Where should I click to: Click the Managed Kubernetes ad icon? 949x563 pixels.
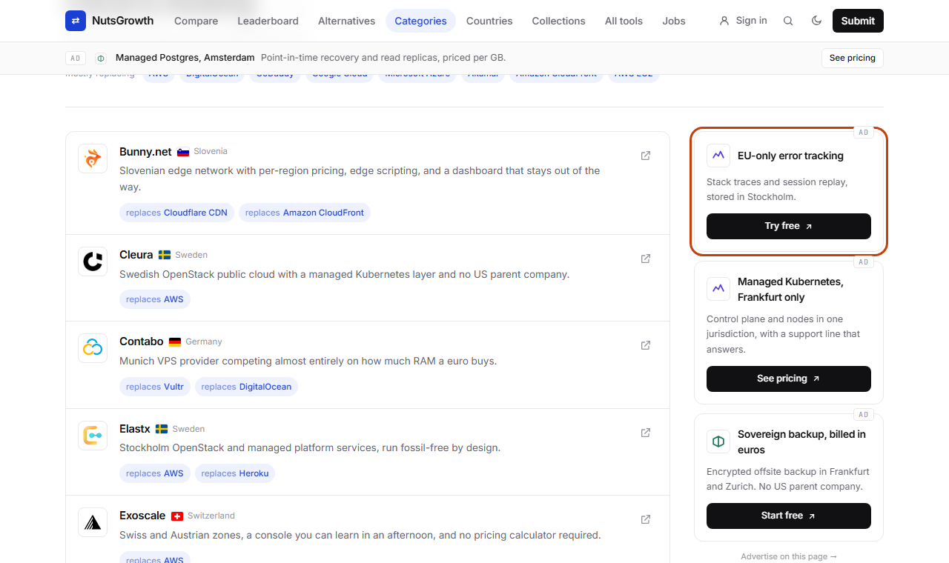pyautogui.click(x=718, y=289)
